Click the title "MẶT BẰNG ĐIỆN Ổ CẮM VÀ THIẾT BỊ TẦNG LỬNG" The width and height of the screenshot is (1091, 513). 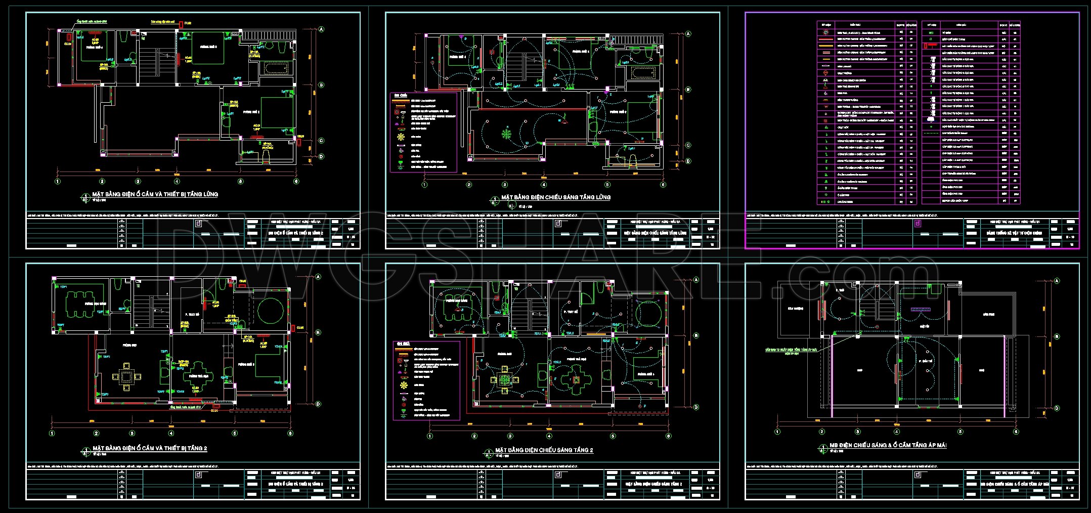point(155,194)
